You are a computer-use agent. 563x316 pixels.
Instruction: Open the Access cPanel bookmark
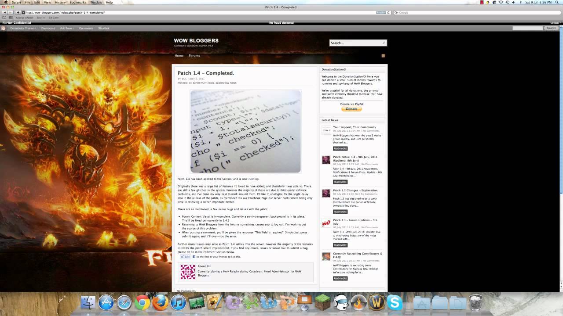[24, 18]
